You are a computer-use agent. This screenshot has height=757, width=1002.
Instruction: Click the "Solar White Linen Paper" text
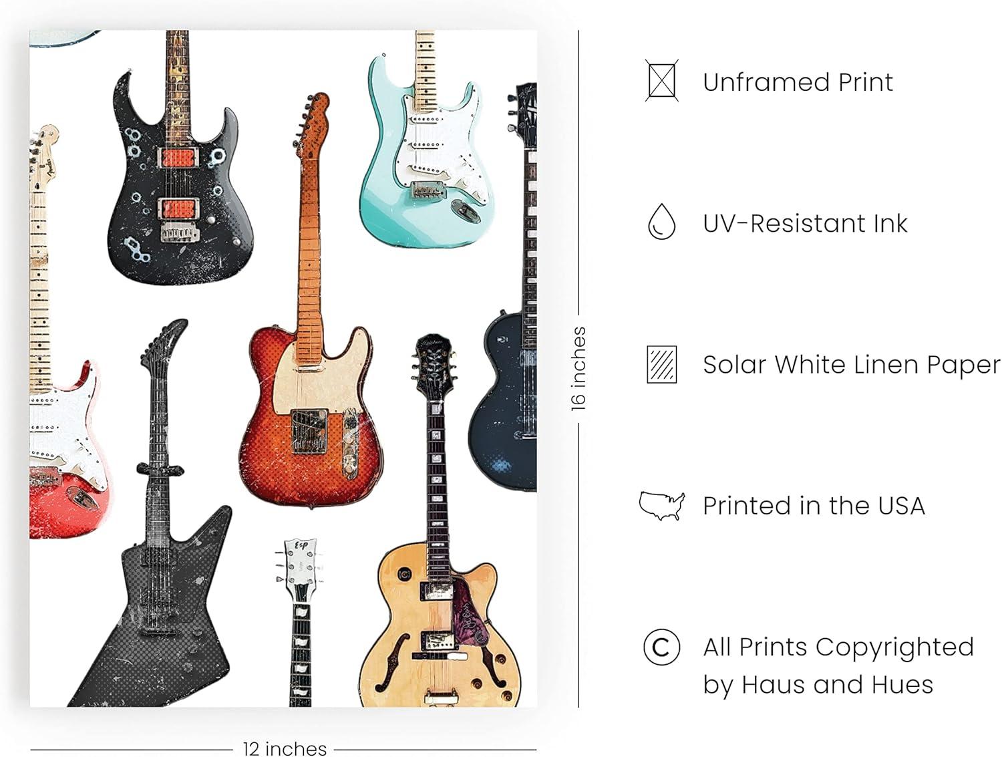(x=852, y=365)
